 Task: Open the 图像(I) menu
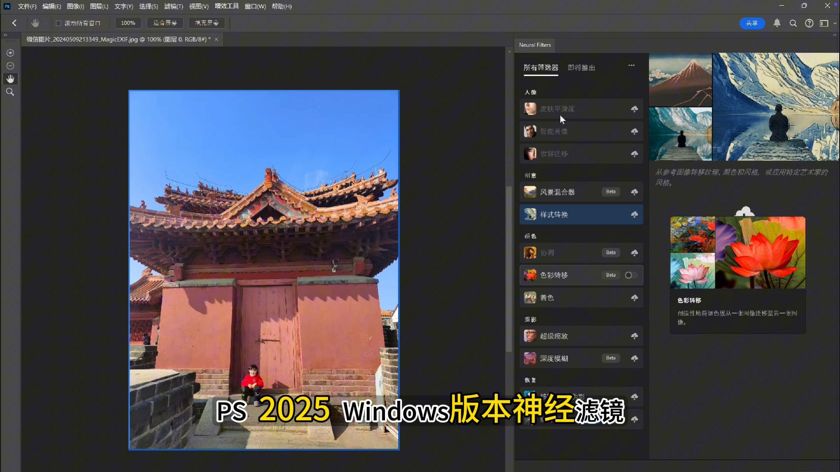[x=75, y=6]
